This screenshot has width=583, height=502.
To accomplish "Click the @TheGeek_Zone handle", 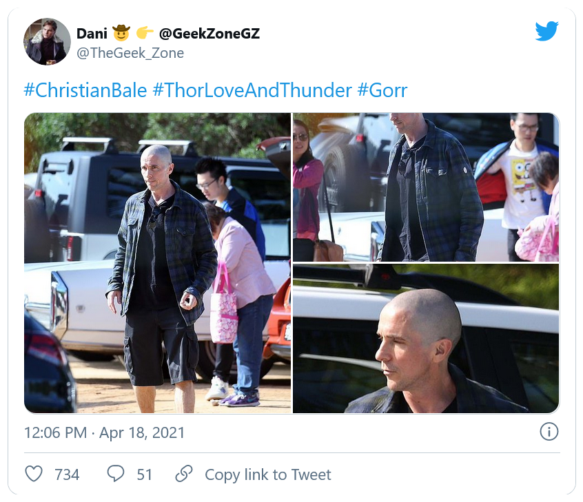I will pos(130,53).
